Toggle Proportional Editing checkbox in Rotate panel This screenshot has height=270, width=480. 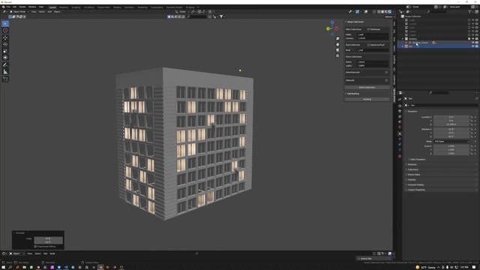pyautogui.click(x=35, y=247)
